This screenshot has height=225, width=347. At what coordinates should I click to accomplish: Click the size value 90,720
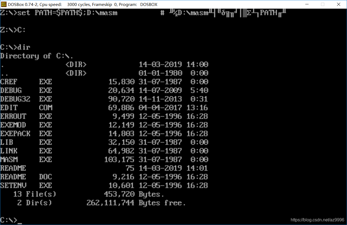coord(121,99)
